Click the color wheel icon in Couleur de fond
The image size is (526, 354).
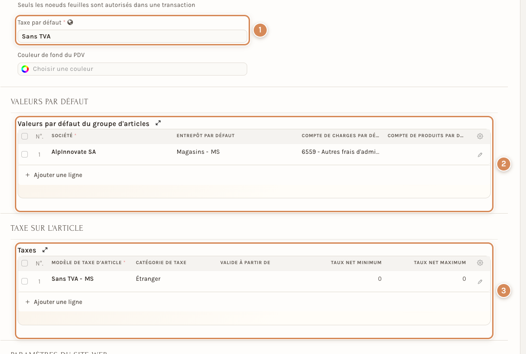click(x=25, y=69)
